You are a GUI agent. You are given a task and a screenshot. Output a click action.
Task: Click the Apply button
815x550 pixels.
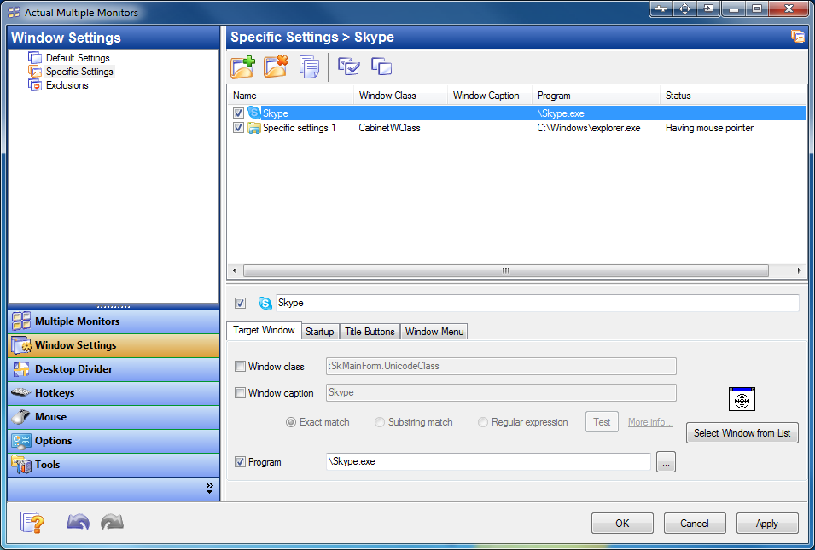click(x=767, y=523)
